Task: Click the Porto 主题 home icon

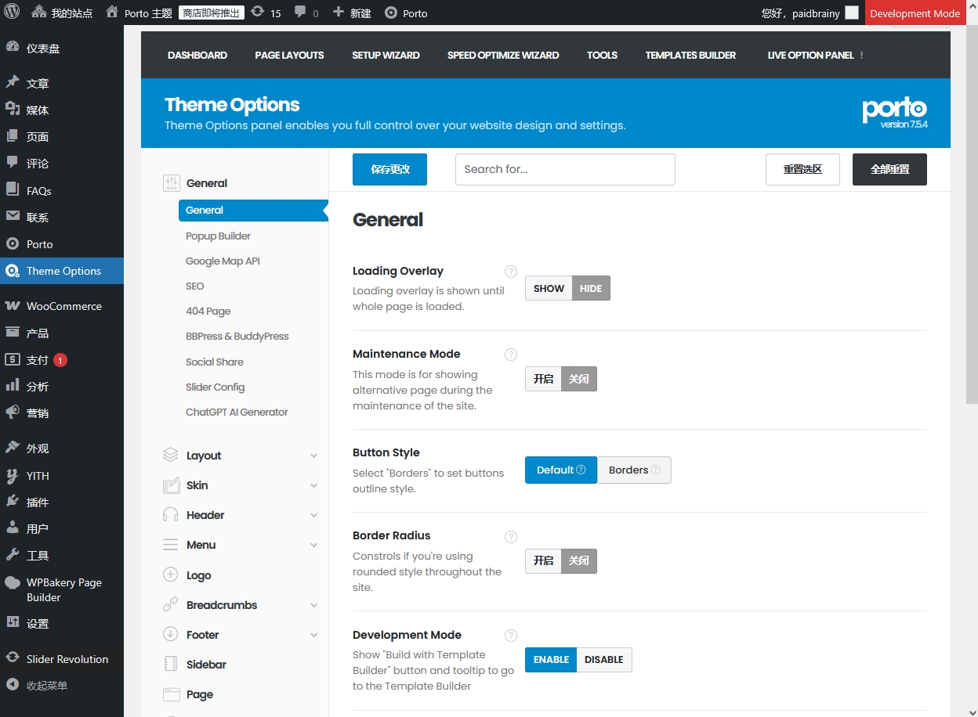Action: pyautogui.click(x=112, y=13)
